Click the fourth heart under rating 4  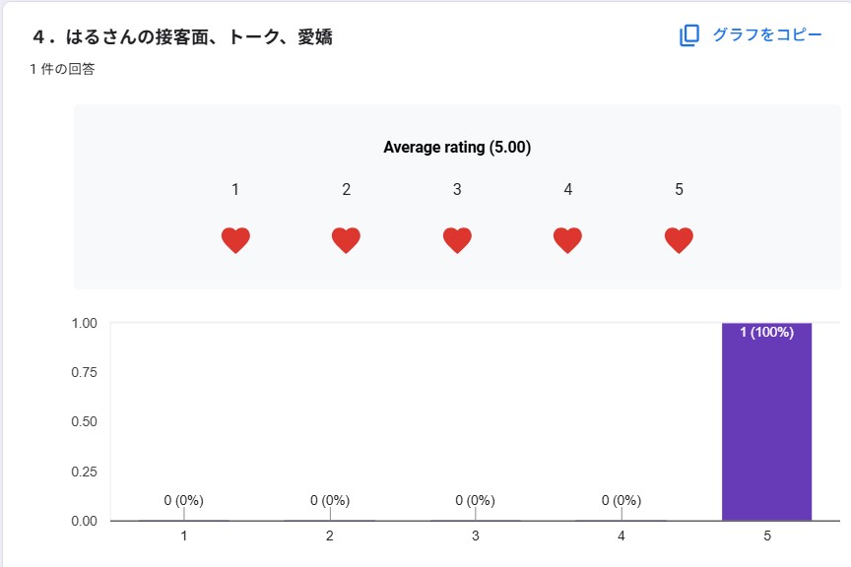(567, 240)
